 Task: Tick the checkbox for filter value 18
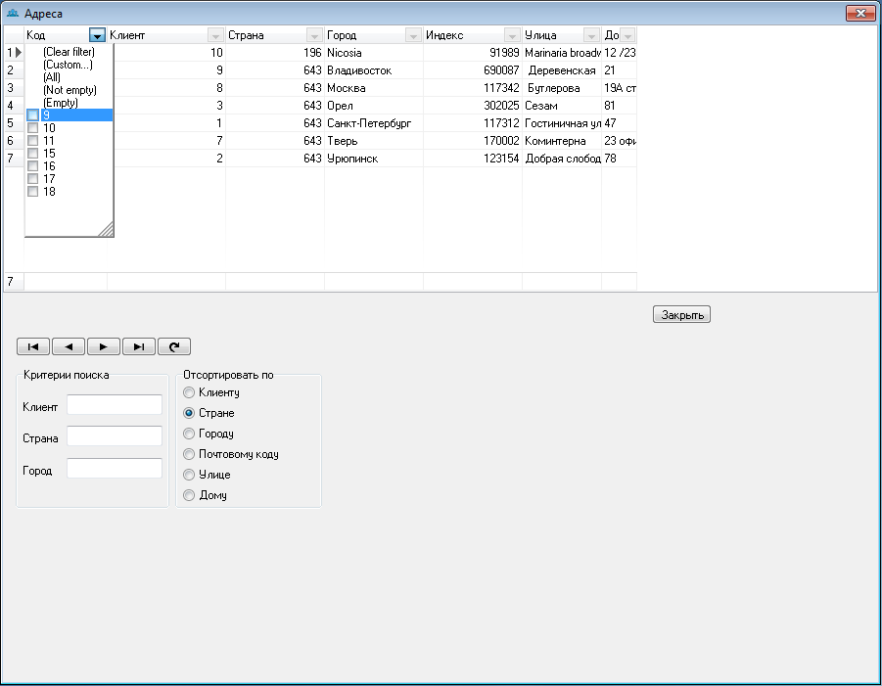(32, 191)
